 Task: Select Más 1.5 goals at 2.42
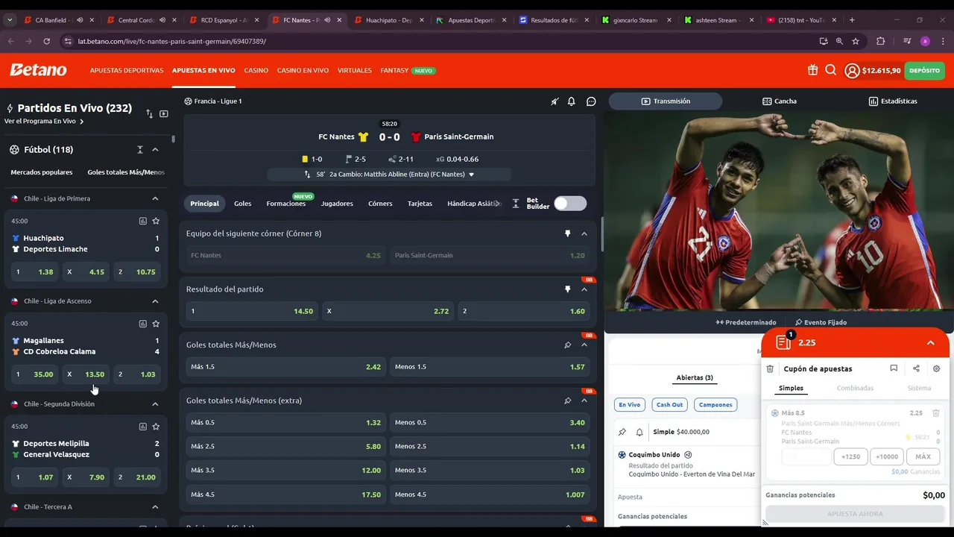coord(285,367)
